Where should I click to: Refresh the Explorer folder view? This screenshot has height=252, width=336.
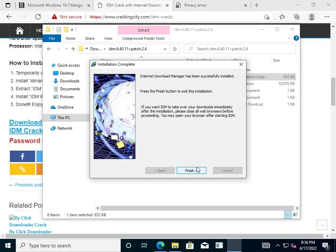[175, 49]
